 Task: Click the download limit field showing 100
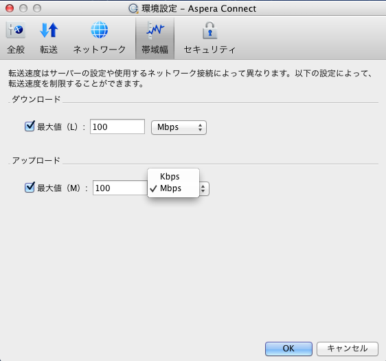click(117, 127)
